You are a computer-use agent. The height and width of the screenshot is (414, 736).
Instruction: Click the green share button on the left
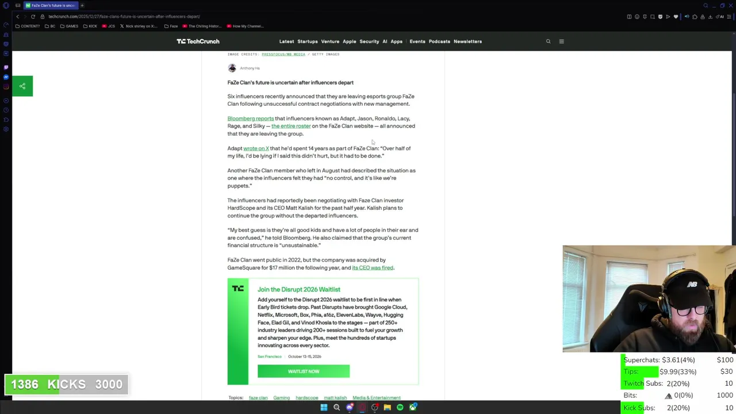[x=22, y=86]
